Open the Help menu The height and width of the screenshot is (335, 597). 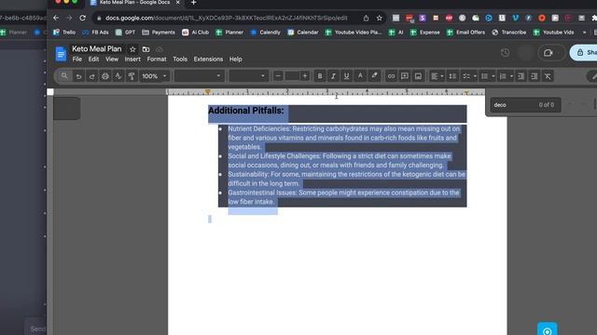(x=235, y=60)
